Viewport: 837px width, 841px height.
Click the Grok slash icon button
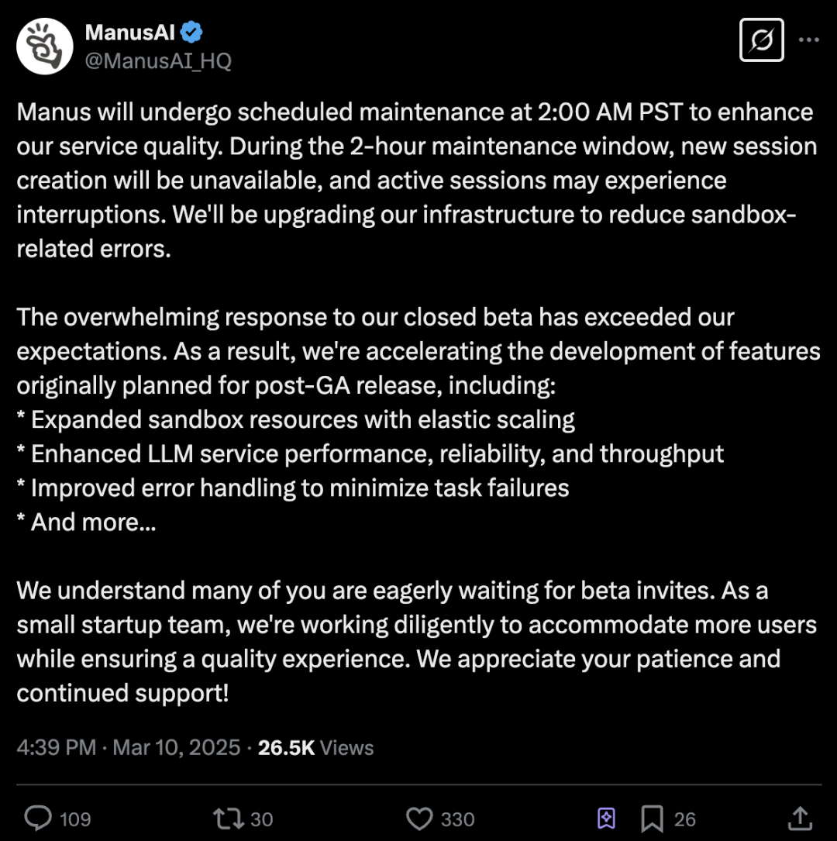(x=761, y=40)
